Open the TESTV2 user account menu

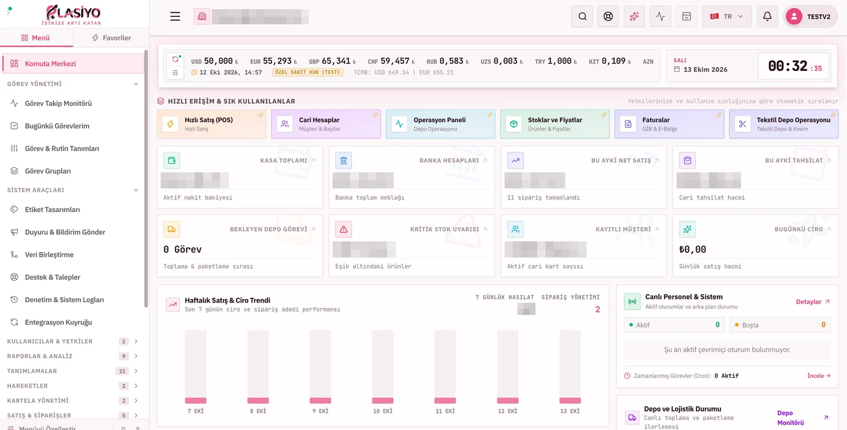[x=810, y=16]
